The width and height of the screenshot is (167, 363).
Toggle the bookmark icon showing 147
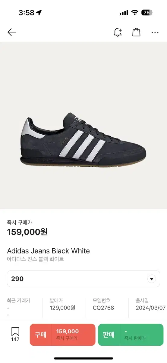(15, 335)
